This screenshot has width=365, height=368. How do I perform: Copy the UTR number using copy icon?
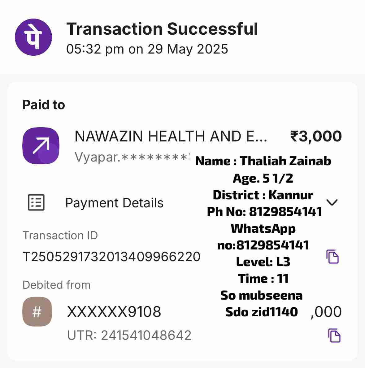coord(334,336)
